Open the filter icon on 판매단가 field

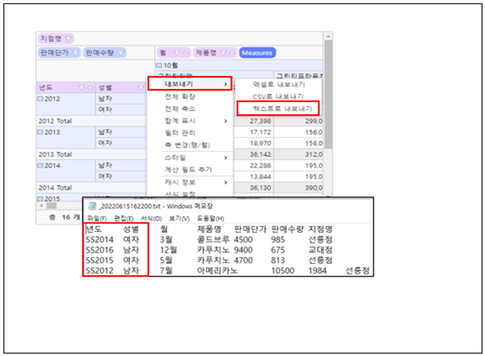click(x=75, y=53)
